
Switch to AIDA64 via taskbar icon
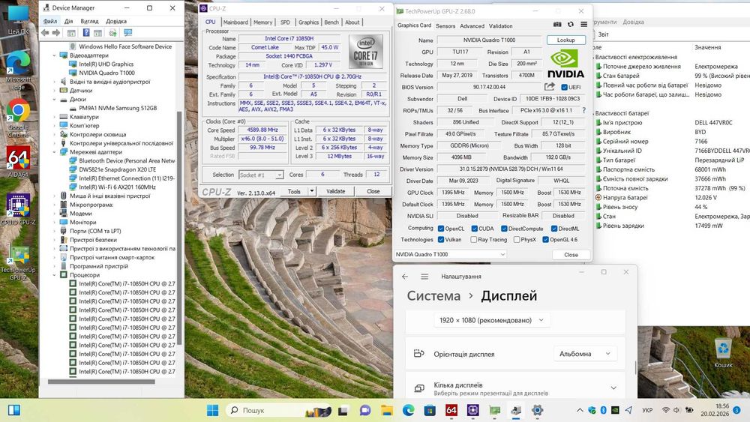tap(451, 410)
